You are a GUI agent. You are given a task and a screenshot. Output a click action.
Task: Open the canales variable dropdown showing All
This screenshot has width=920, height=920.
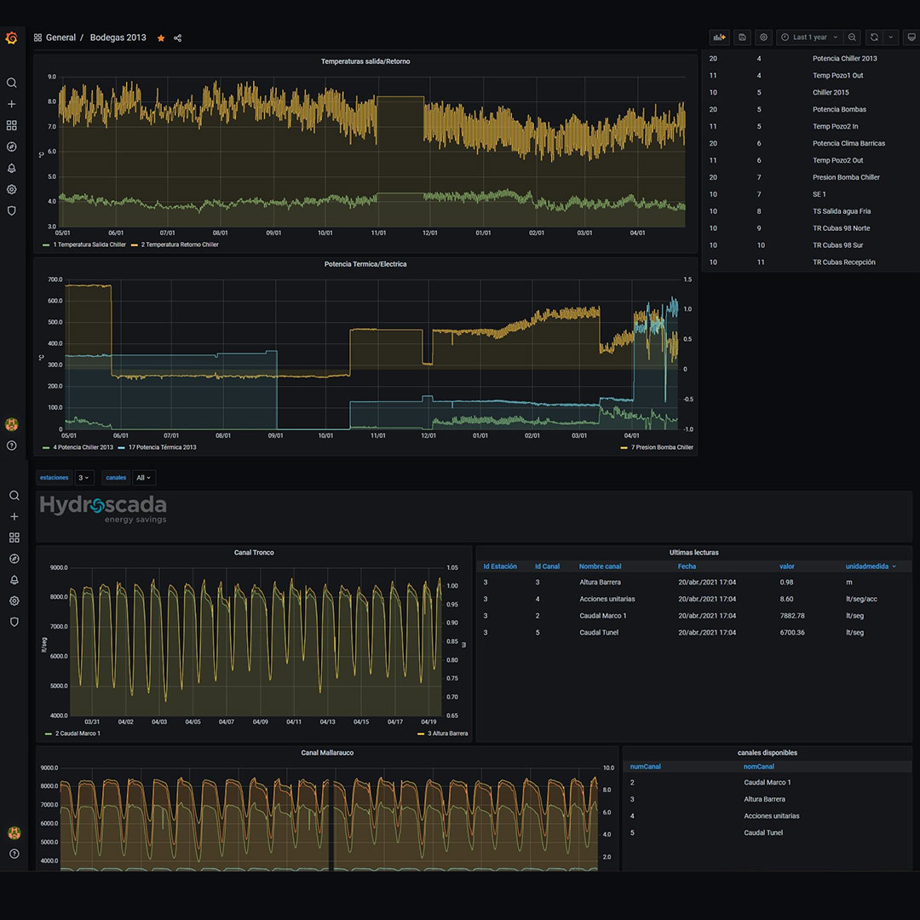click(x=144, y=478)
